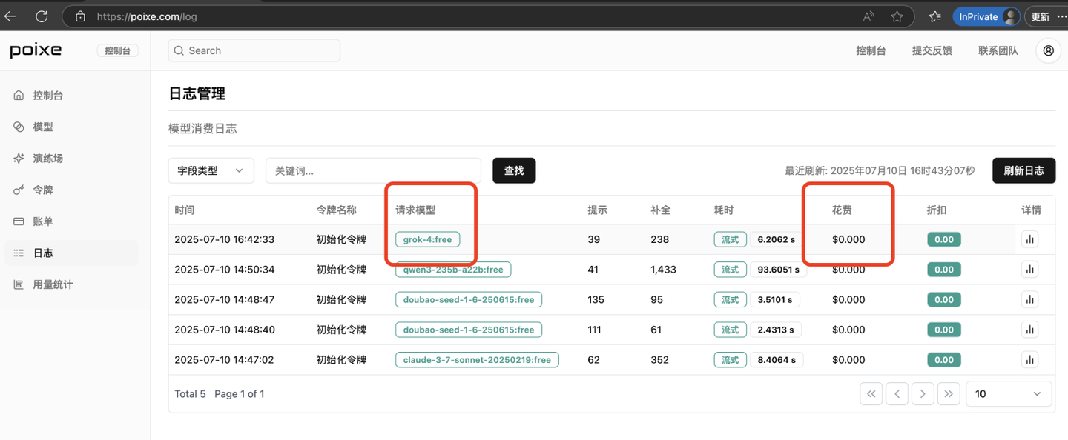Open details chart icon for grok-4:free row

(x=1029, y=239)
